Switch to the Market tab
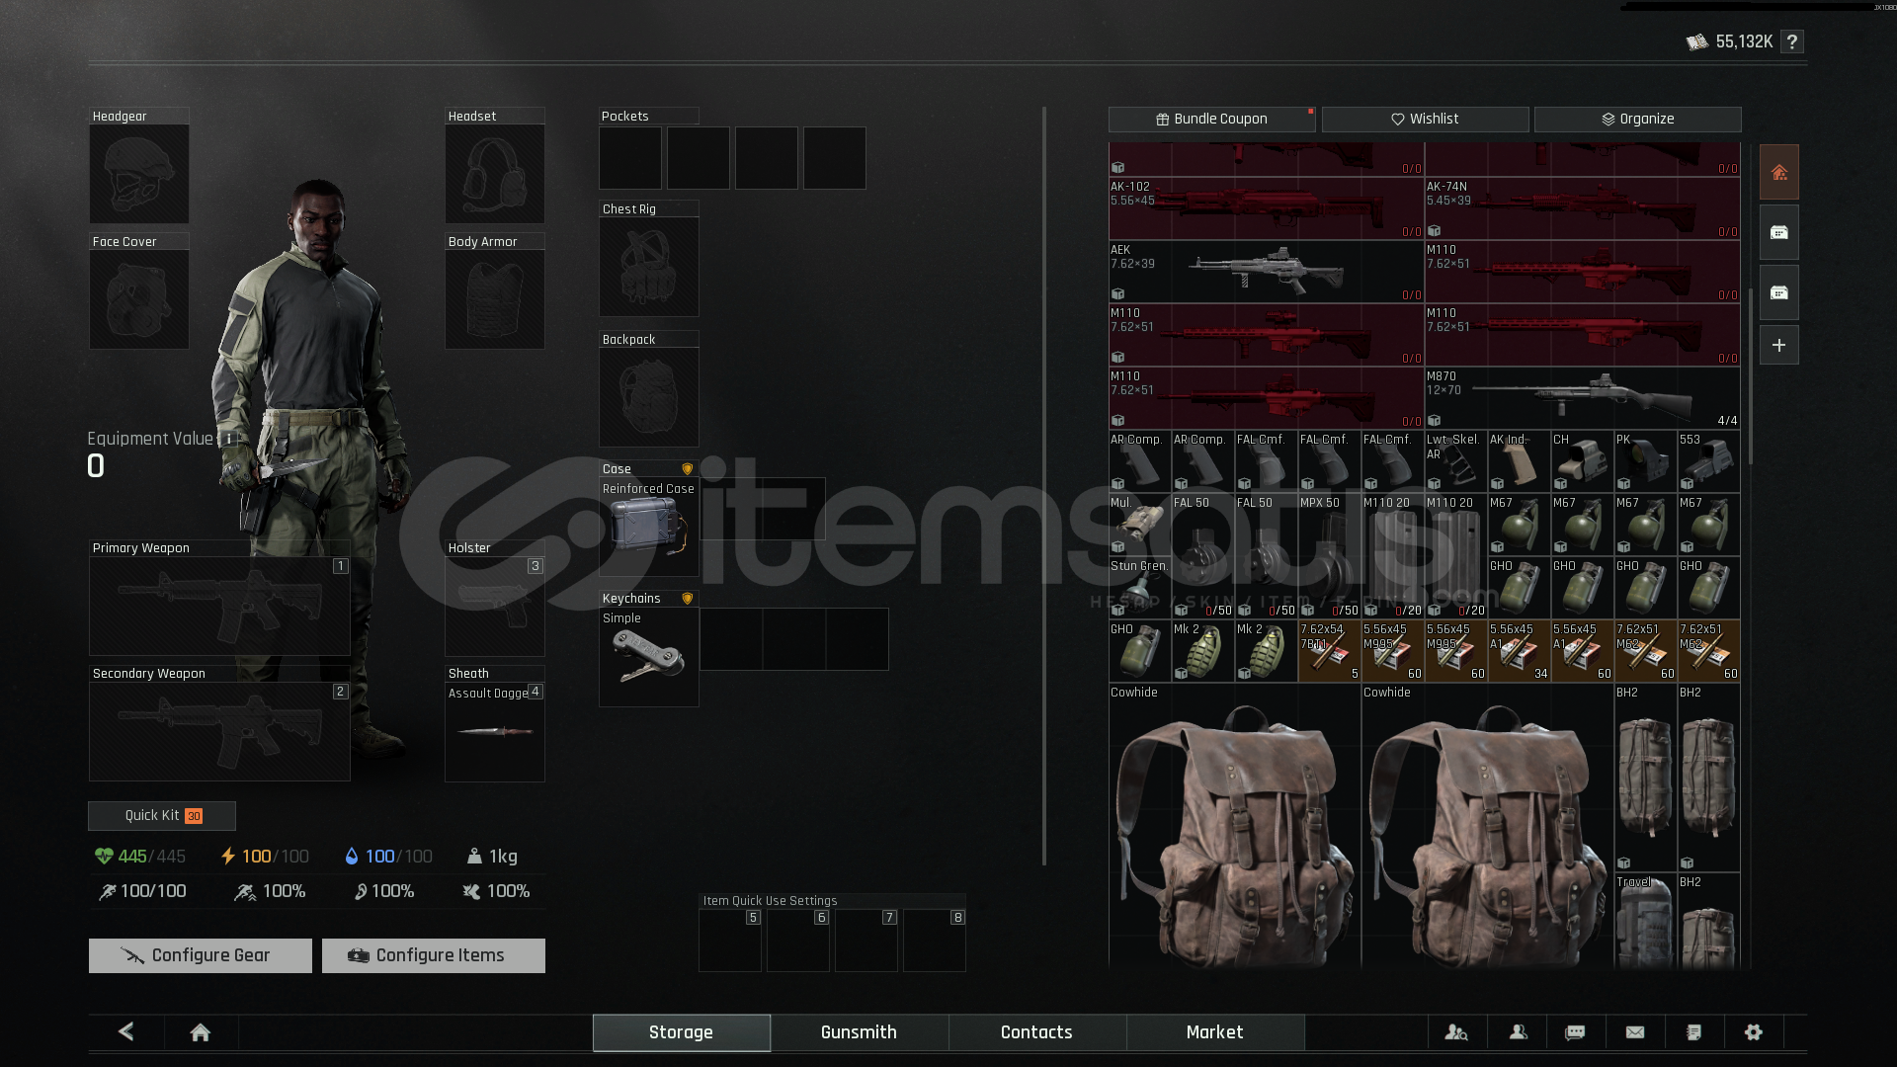 (1214, 1032)
